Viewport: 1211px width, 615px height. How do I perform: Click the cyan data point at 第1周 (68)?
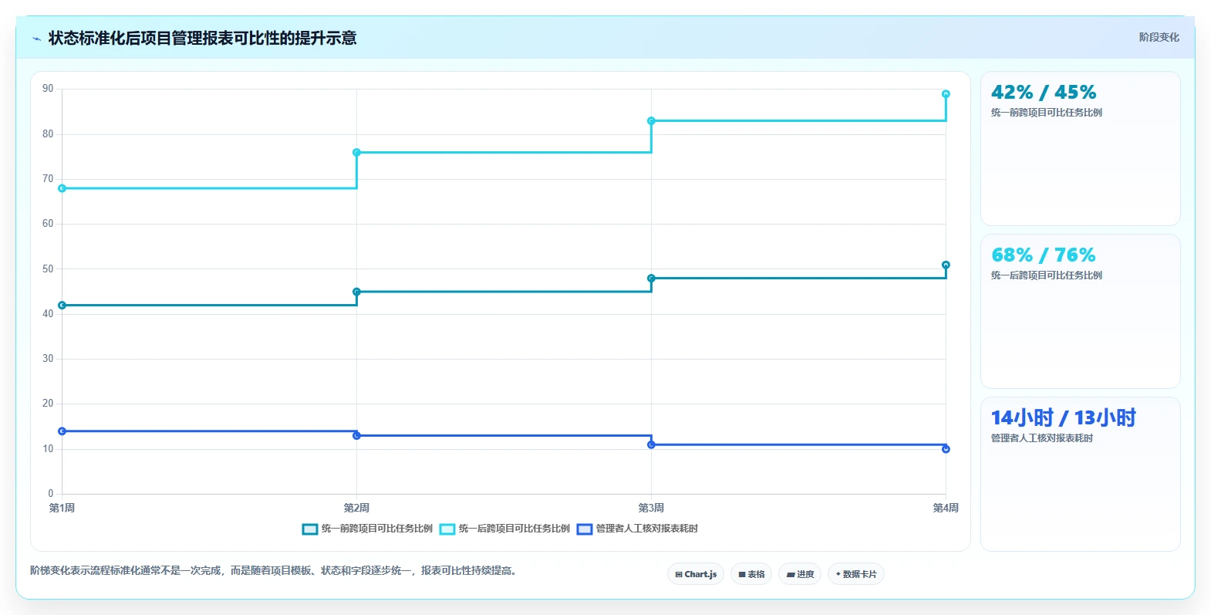[x=62, y=188]
